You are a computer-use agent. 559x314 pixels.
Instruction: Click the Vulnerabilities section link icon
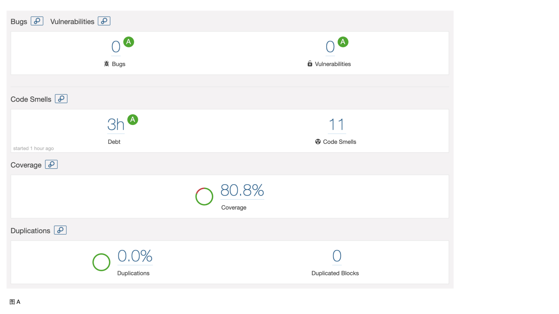104,21
